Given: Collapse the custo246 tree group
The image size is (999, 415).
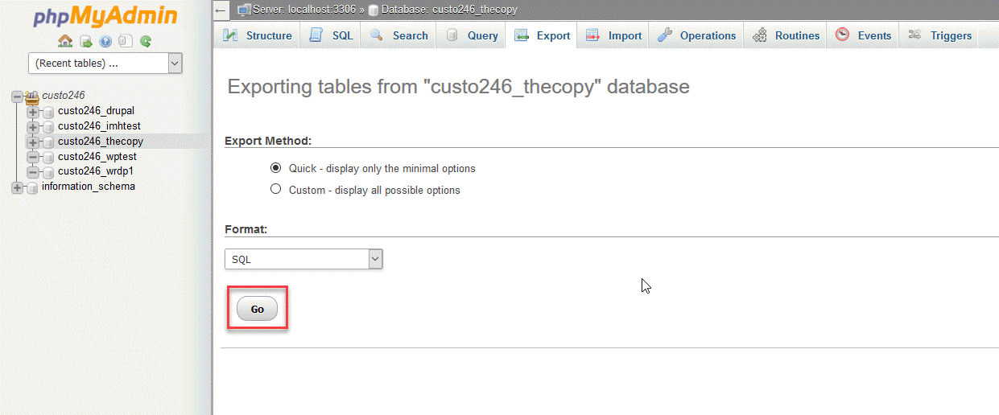Looking at the screenshot, I should point(17,96).
